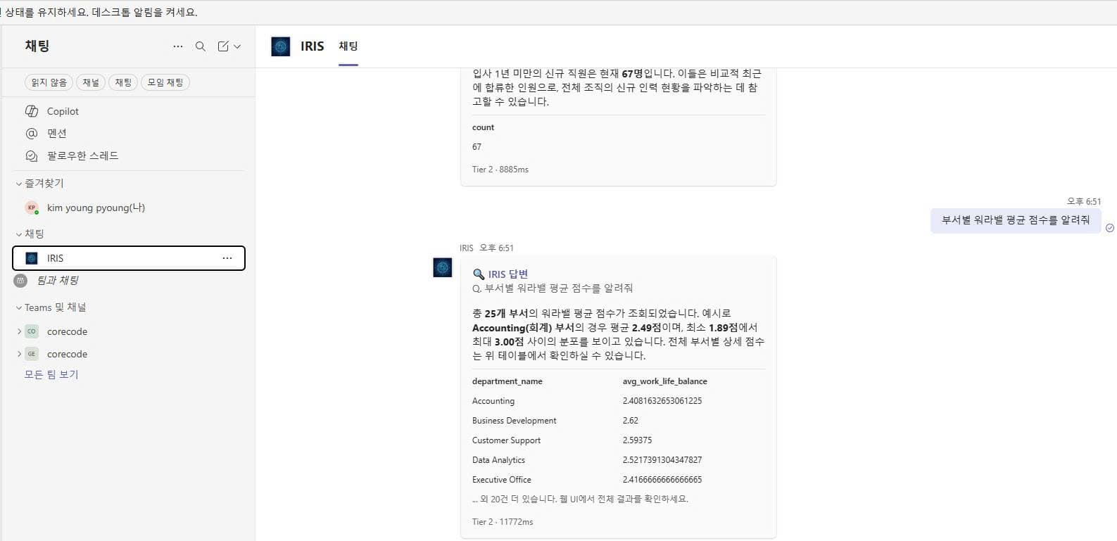The image size is (1117, 541).
Task: Click the 오후 6:51 timestamp above my message
Action: tap(1084, 201)
